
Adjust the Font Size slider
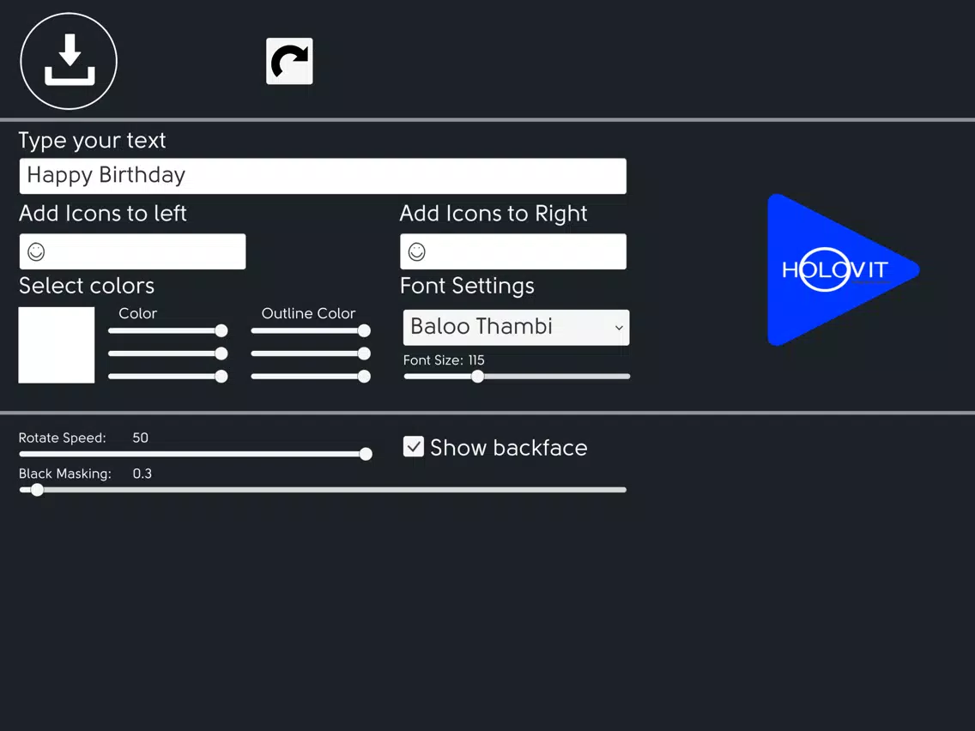pyautogui.click(x=517, y=376)
